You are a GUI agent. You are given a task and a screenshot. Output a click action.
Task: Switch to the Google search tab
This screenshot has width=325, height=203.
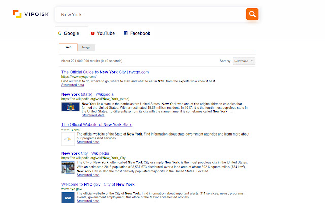(x=72, y=33)
